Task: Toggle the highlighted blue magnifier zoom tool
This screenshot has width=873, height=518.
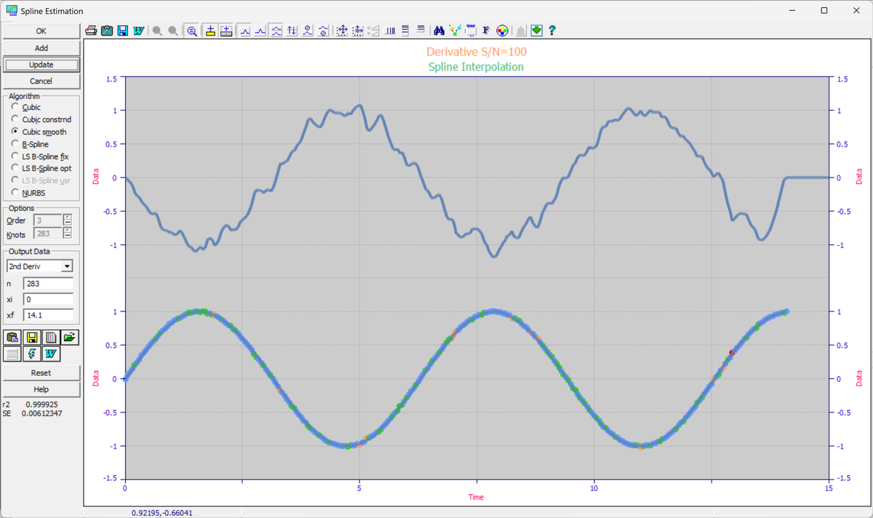Action: coord(192,31)
